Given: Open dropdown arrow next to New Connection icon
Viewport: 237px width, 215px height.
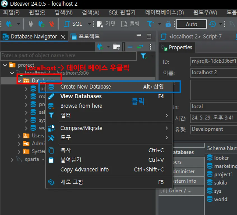Looking at the screenshot, I should (x=18, y=24).
